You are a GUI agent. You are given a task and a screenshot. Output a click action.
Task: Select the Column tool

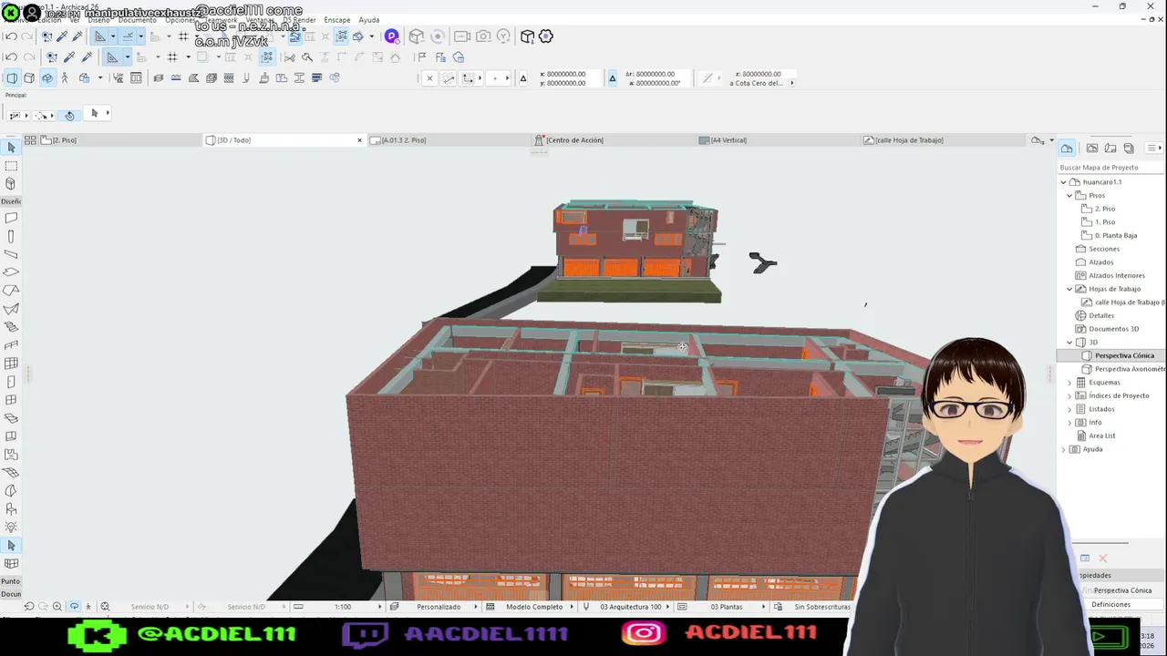click(x=11, y=236)
